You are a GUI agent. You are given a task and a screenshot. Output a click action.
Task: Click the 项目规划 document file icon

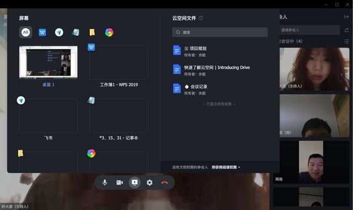point(177,50)
